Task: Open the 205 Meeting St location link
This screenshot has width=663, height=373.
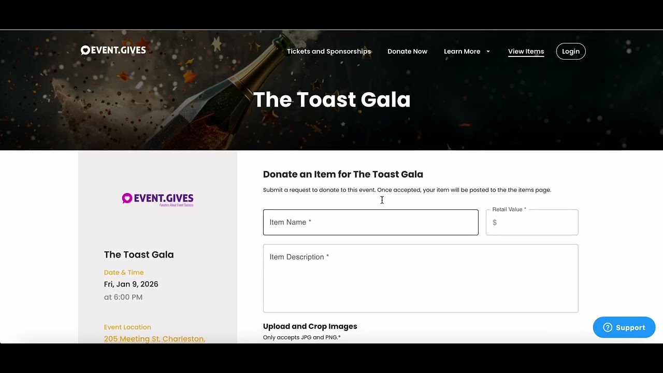Action: (154, 339)
